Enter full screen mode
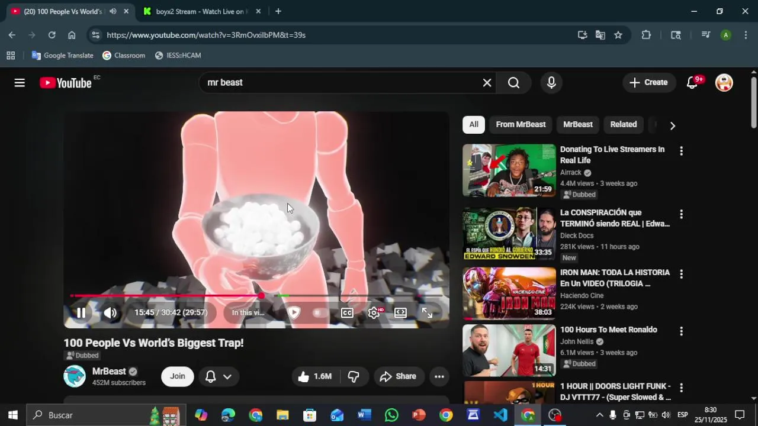 427,312
